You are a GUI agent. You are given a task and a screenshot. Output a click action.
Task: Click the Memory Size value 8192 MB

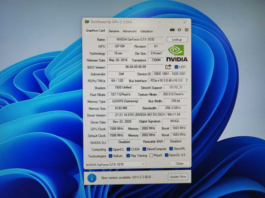coord(121,108)
